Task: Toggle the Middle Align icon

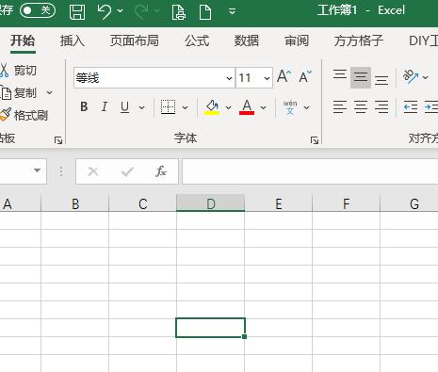Action: click(x=361, y=77)
